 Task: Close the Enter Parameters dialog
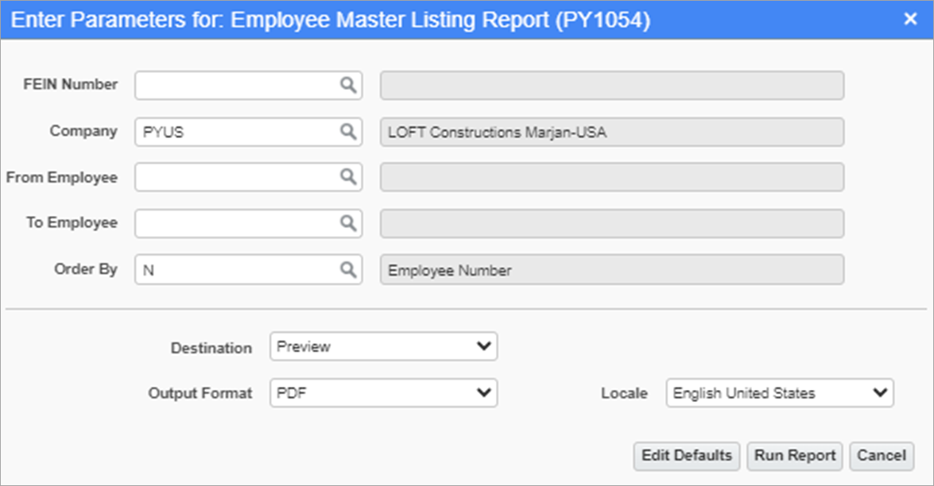(910, 19)
